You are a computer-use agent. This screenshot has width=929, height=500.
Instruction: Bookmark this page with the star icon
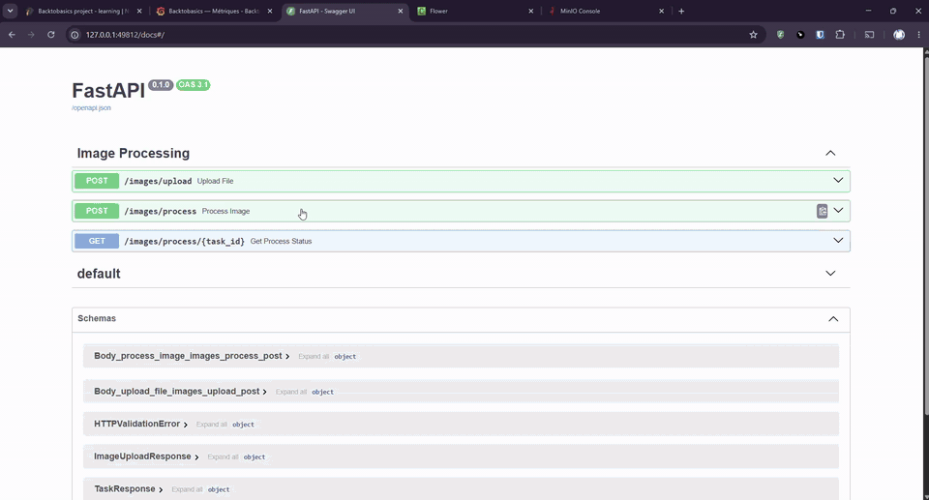tap(753, 35)
